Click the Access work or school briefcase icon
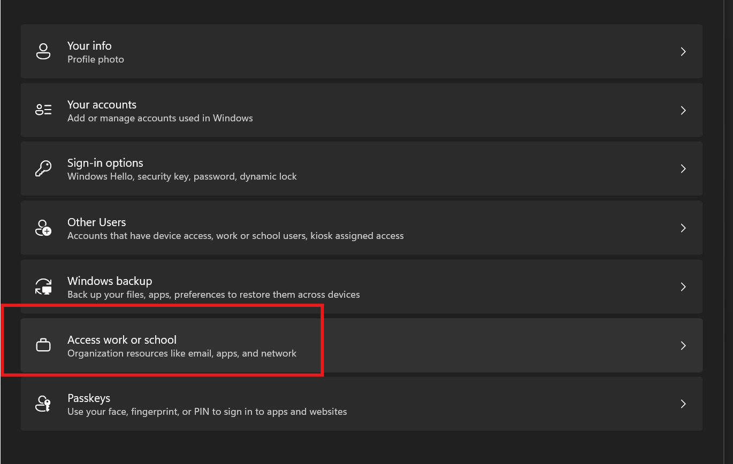Viewport: 733px width, 464px height. click(x=43, y=346)
